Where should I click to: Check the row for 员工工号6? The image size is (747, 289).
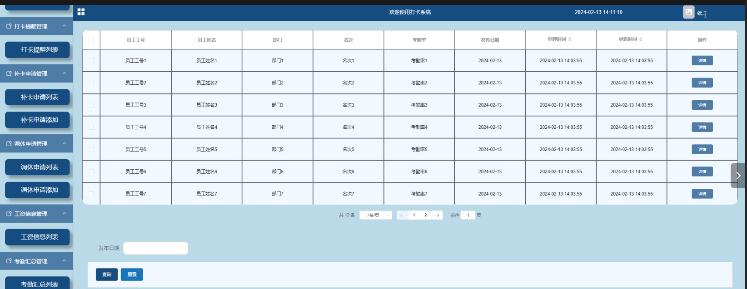pos(91,171)
